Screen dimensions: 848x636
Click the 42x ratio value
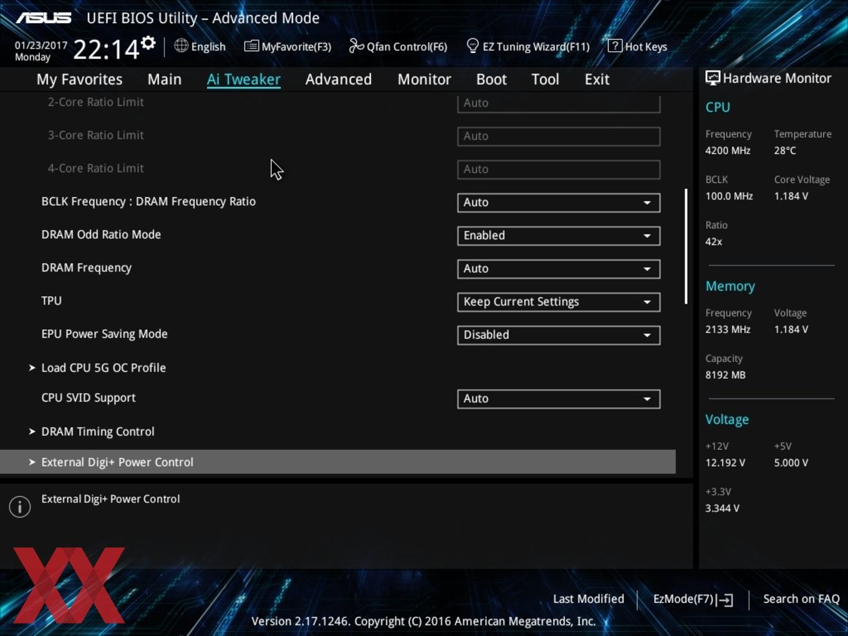714,241
